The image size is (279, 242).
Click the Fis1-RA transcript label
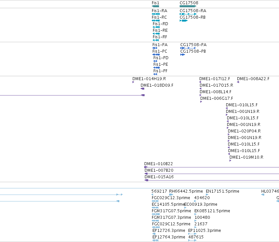159,11
